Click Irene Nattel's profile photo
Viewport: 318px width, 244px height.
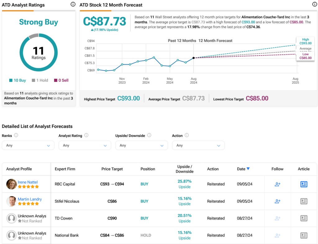pyautogui.click(x=11, y=184)
